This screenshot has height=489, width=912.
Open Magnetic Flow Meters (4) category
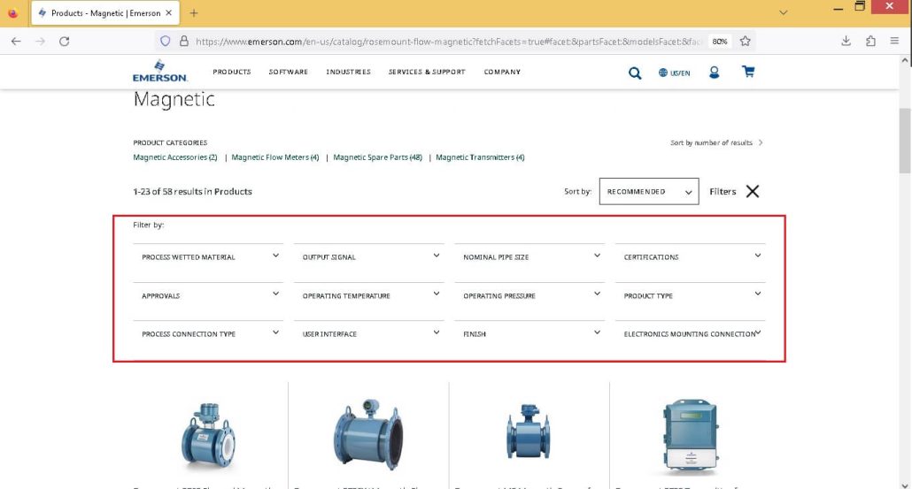pyautogui.click(x=275, y=157)
